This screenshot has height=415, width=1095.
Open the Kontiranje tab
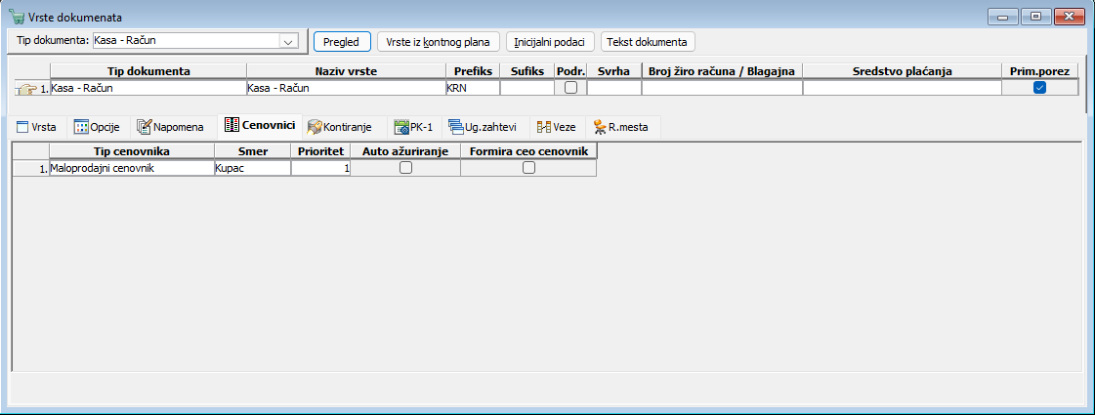(344, 127)
